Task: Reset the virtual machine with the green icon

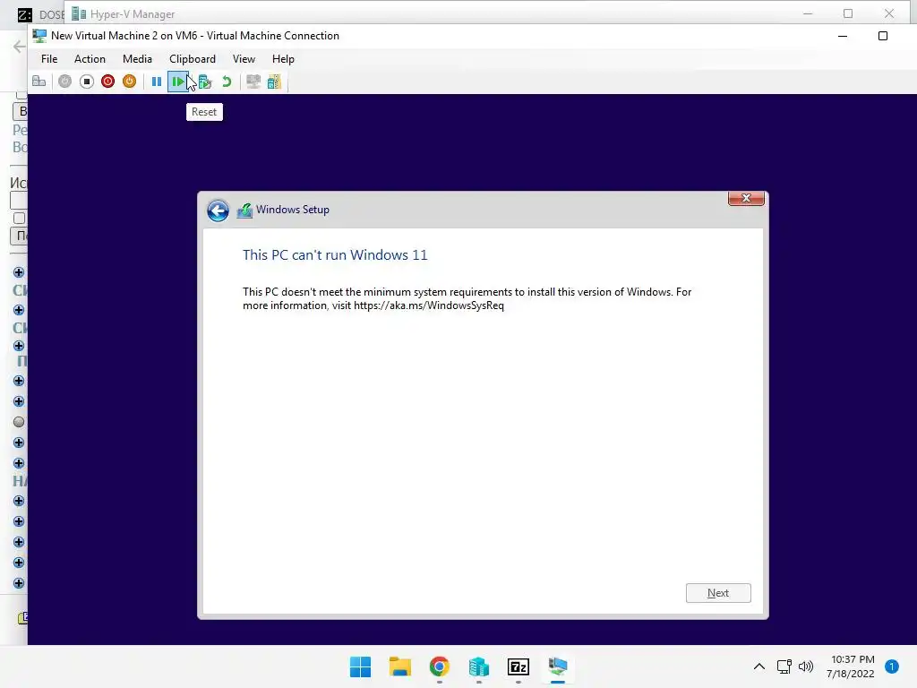Action: (178, 82)
